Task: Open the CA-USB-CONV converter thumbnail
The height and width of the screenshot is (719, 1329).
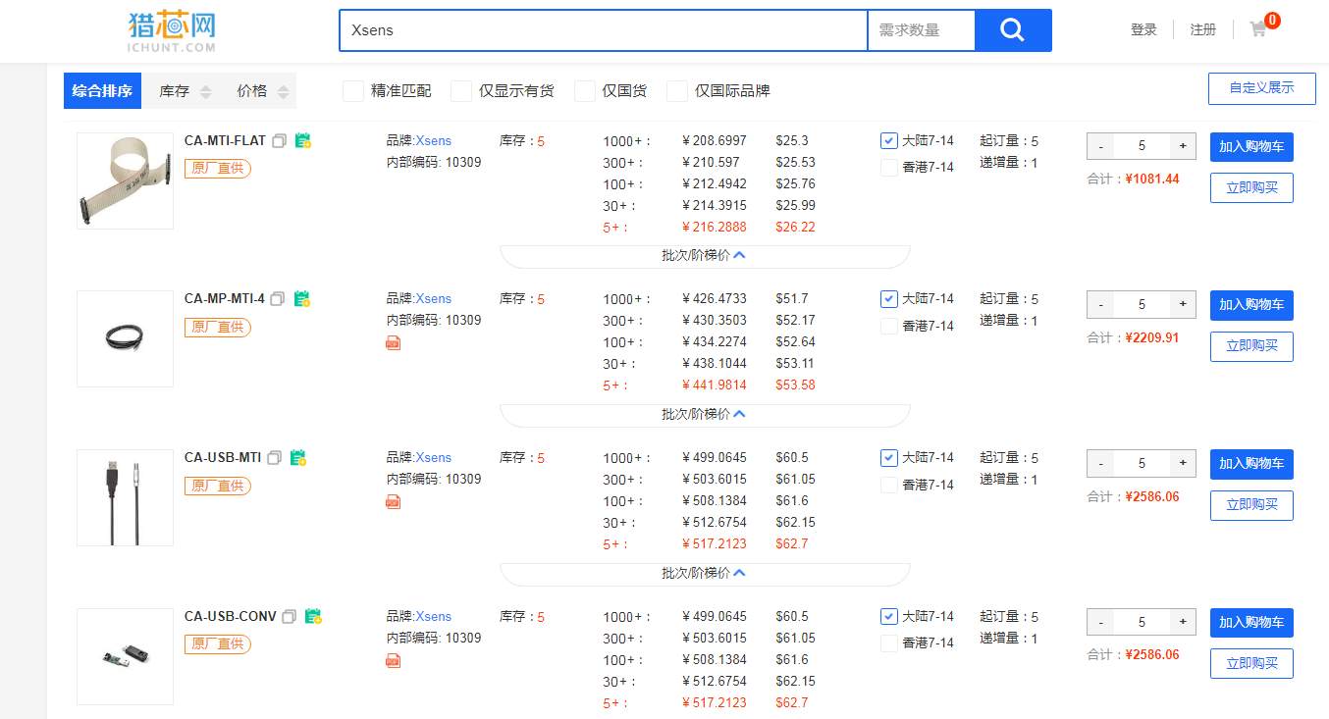Action: point(126,656)
